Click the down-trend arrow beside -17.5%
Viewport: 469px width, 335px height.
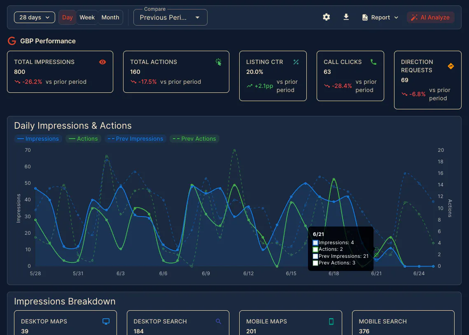133,82
